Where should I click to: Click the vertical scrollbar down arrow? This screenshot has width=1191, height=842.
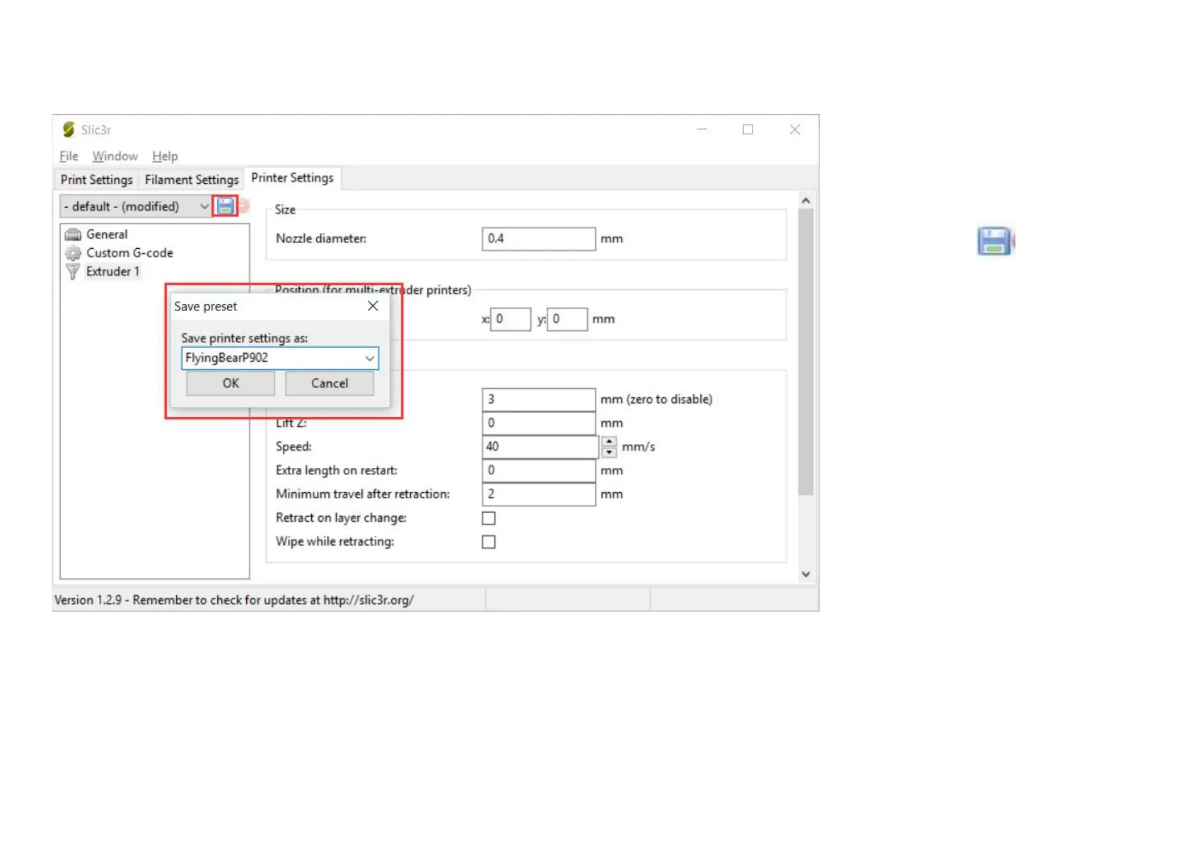806,574
